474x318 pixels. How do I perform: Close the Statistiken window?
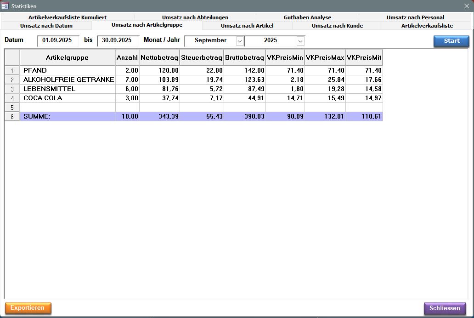[467, 6]
